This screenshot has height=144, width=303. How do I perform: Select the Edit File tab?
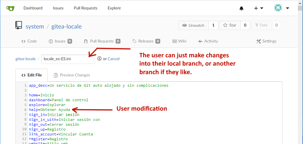(31, 75)
